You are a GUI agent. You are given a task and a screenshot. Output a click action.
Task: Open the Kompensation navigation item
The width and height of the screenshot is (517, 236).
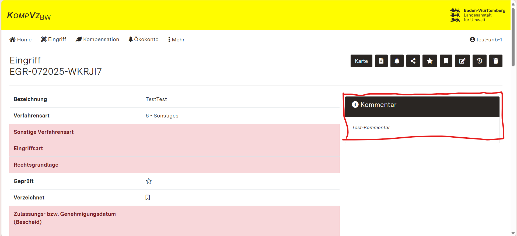coord(97,40)
